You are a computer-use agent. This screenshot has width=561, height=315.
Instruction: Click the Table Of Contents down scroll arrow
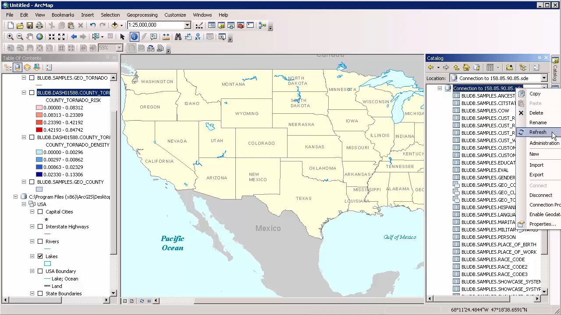(x=114, y=293)
